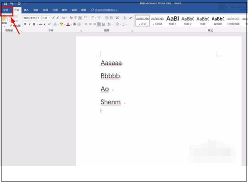Click the Enclosed Characters icon
This screenshot has width=248, height=182.
tap(79, 24)
